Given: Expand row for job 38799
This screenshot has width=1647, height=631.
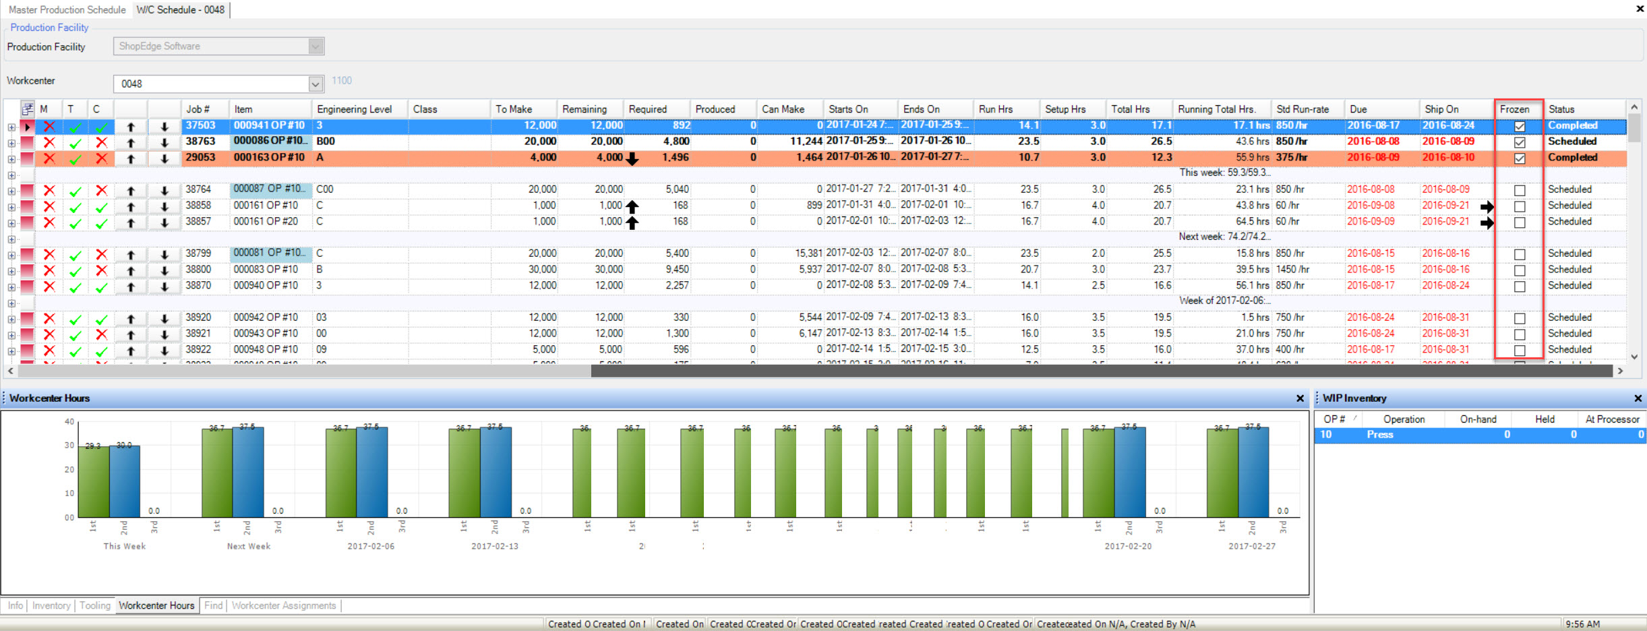Looking at the screenshot, I should pos(11,255).
